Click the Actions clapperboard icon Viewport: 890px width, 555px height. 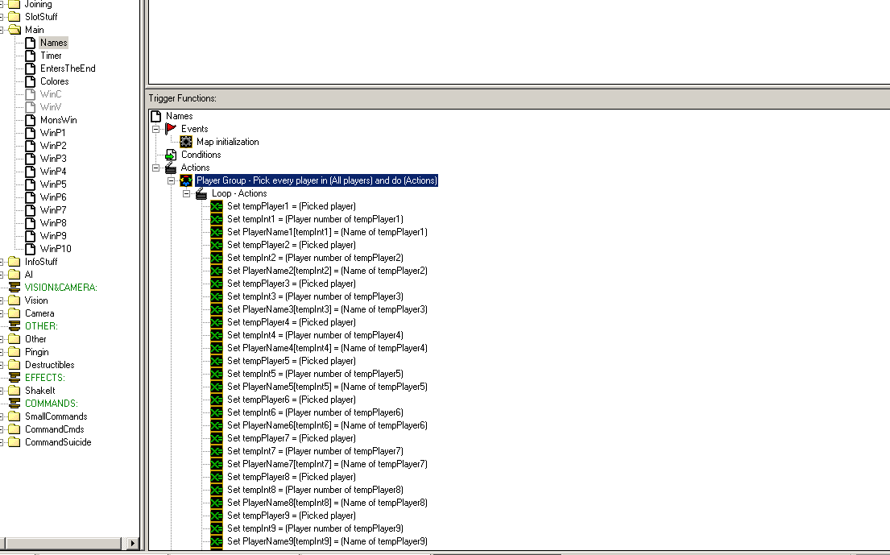[171, 168]
